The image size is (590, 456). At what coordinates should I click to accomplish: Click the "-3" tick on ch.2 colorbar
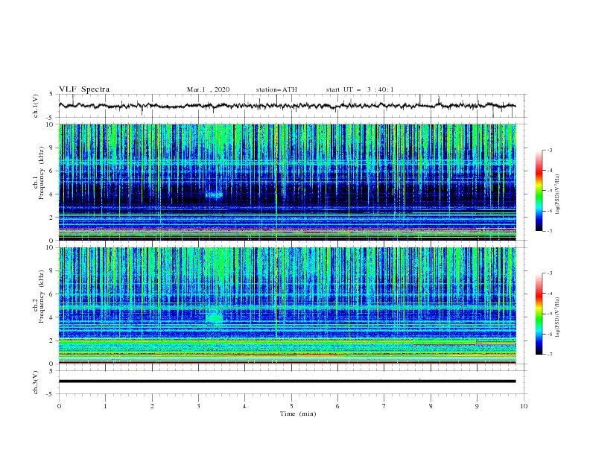point(550,273)
